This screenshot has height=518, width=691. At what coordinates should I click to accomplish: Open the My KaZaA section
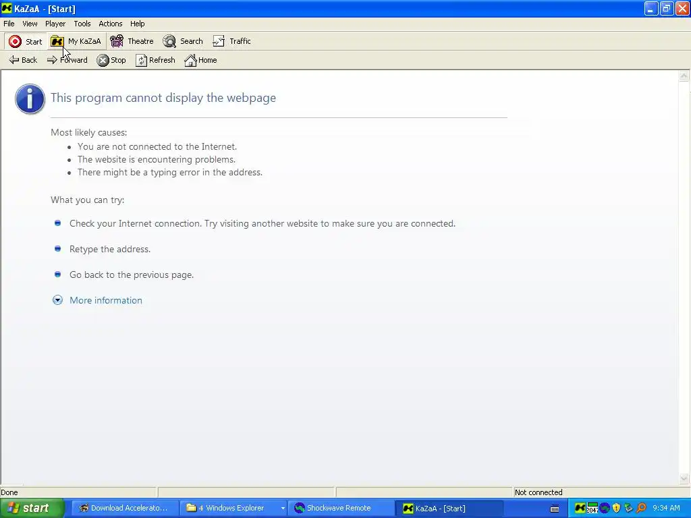point(76,41)
